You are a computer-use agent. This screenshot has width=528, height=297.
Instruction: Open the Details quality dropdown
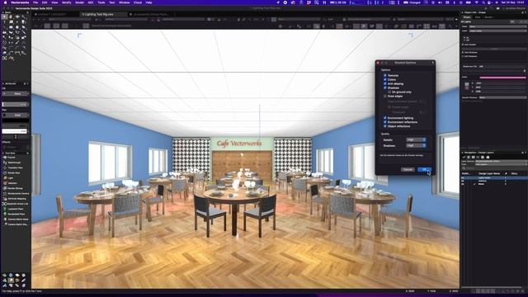[416, 139]
